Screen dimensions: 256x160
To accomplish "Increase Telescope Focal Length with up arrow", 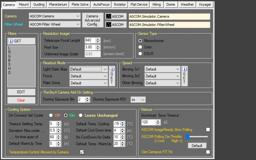I will [x=98, y=39].
